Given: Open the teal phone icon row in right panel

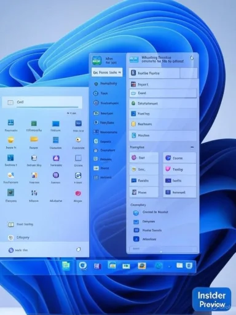Looking at the screenshot, I should 163,135.
